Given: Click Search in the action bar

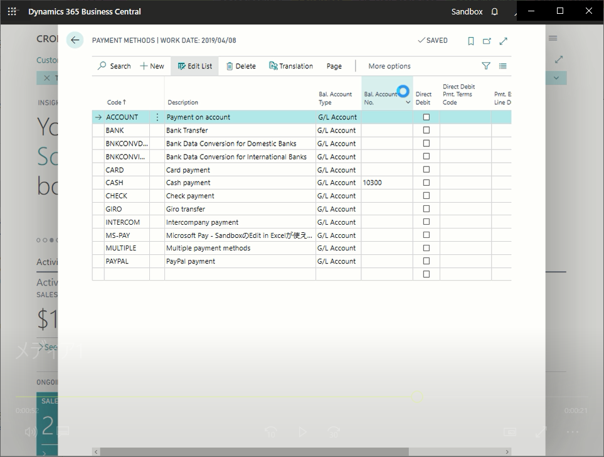Looking at the screenshot, I should coord(114,66).
